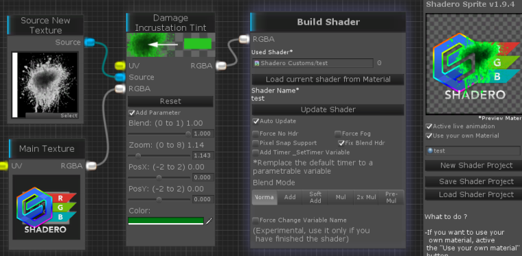522x256 pixels.
Task: Click Load current shader from Material
Action: point(328,80)
